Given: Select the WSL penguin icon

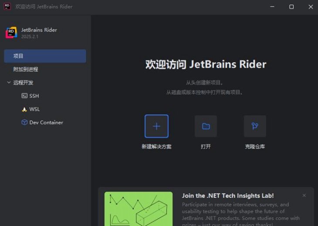Looking at the screenshot, I should click(24, 109).
